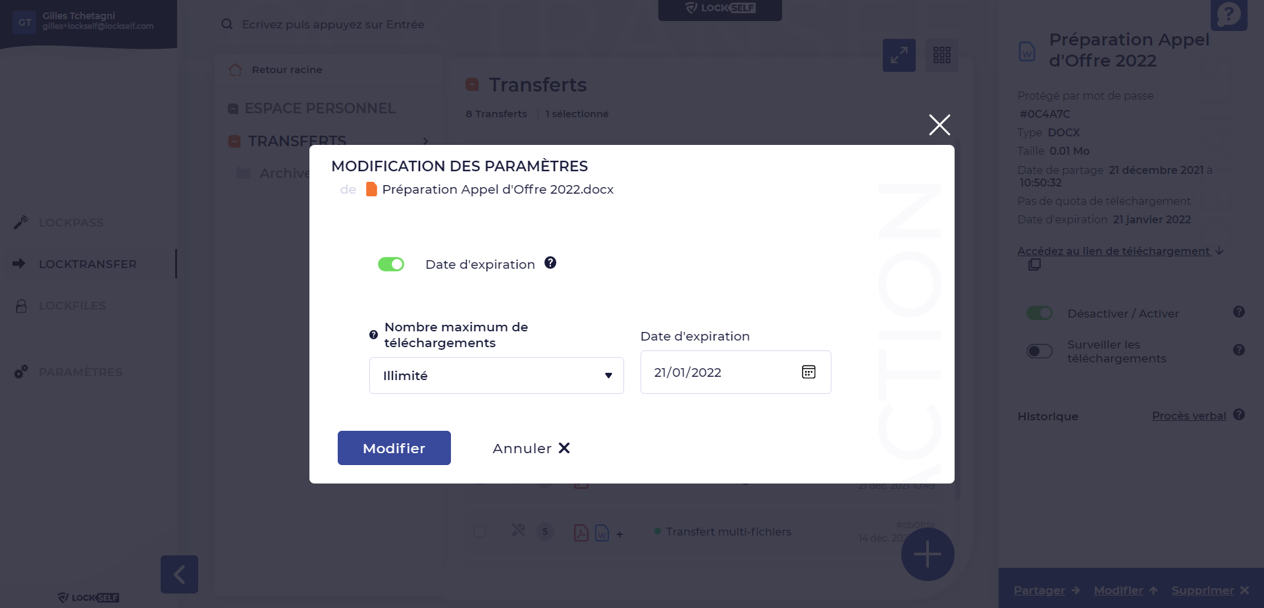Open the LOCKPASS menu item
This screenshot has height=608, width=1264.
click(71, 223)
